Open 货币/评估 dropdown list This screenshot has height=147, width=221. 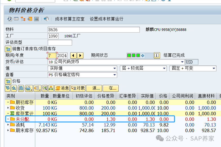[x=182, y=62]
